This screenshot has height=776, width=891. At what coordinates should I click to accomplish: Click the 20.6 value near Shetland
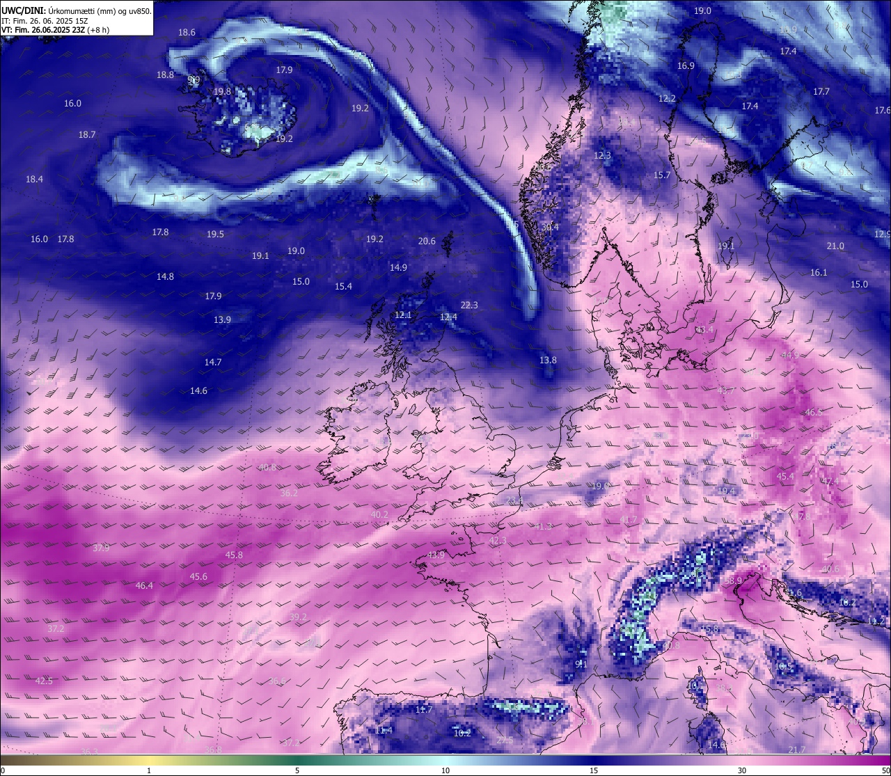tap(427, 241)
